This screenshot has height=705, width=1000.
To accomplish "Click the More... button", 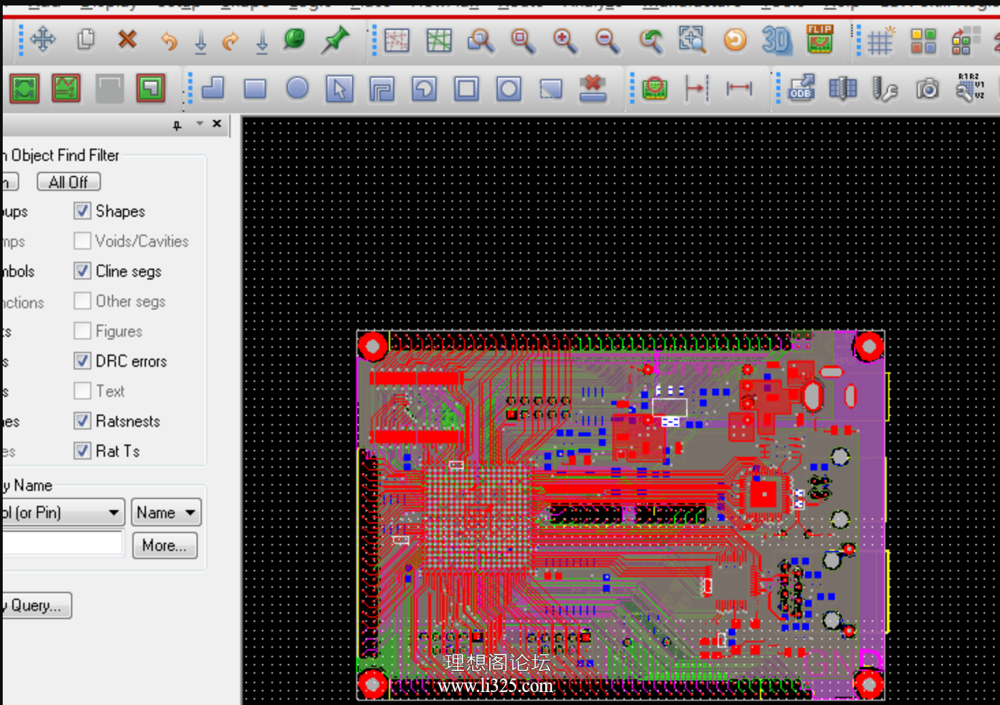I will [164, 545].
